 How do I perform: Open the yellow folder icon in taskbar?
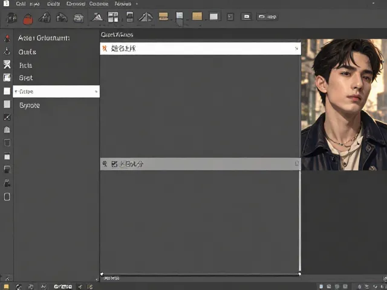[6, 286]
